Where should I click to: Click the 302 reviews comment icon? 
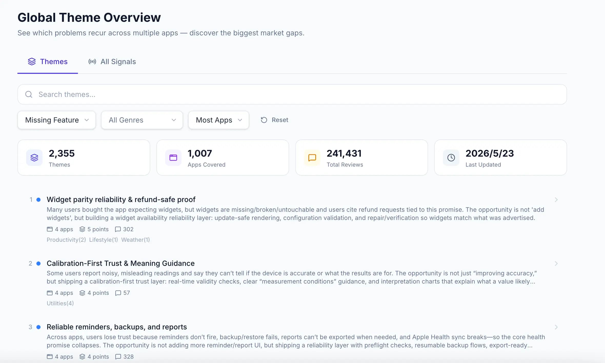(118, 229)
